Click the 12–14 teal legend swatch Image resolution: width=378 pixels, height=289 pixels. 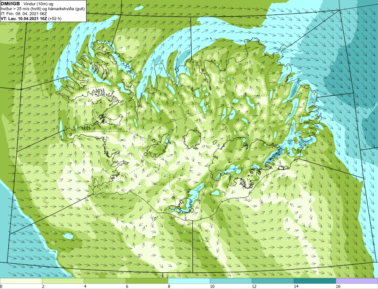[273, 281]
